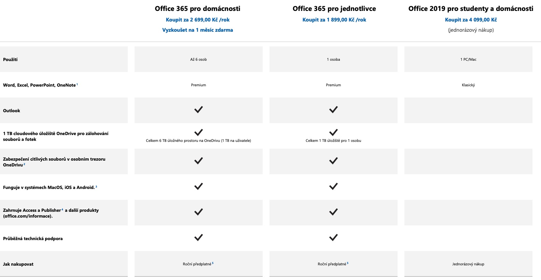Click the technická podpora checkmark for domácnosti
Viewport: 541px width, 280px height.
click(198, 238)
